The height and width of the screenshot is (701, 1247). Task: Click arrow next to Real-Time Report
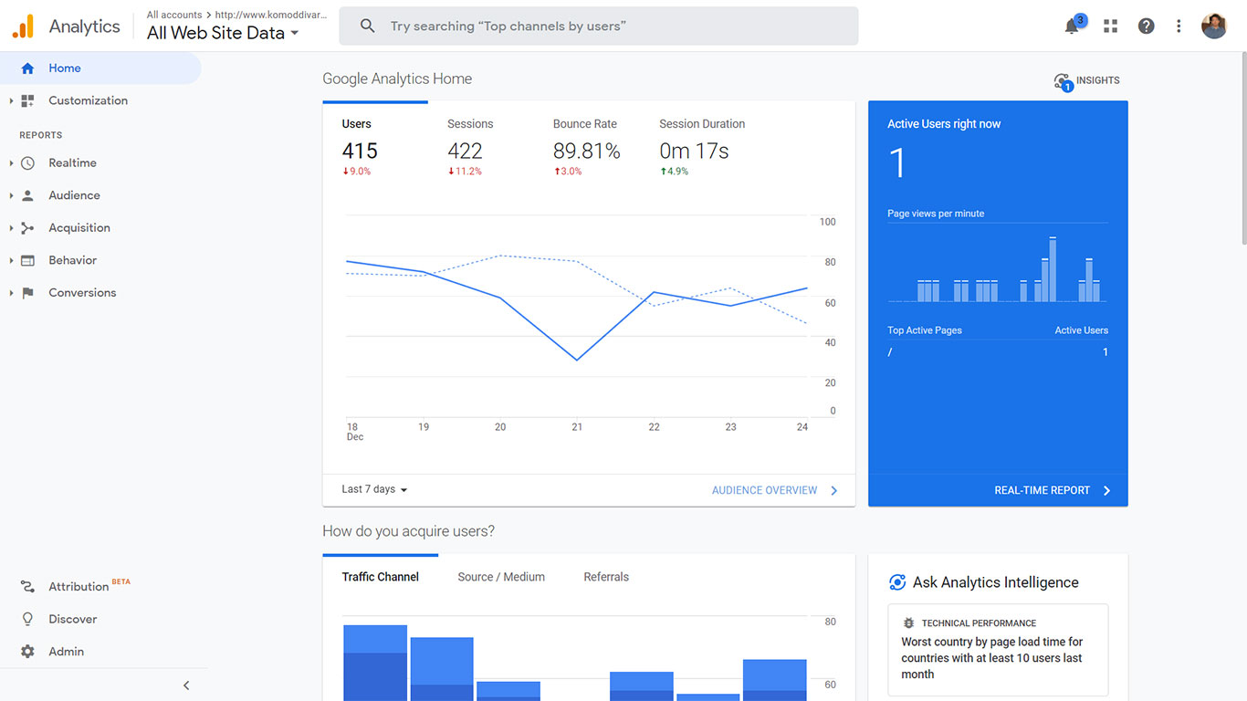1106,490
